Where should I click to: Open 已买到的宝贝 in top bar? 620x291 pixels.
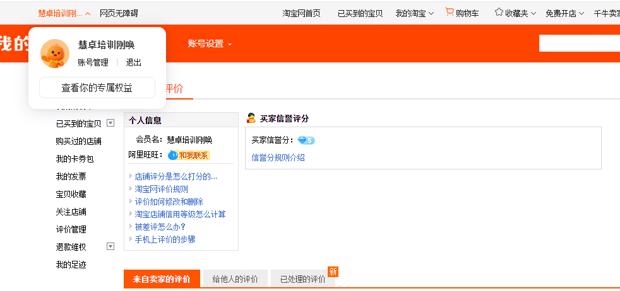pyautogui.click(x=361, y=13)
